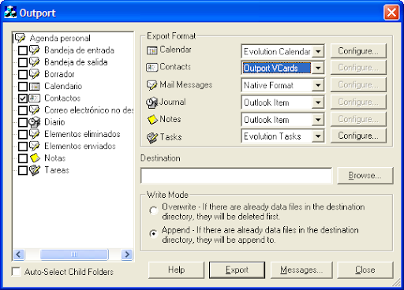Viewport: 404px width, 290px height.
Task: Click the Bandeja de salida folder icon
Action: point(34,62)
